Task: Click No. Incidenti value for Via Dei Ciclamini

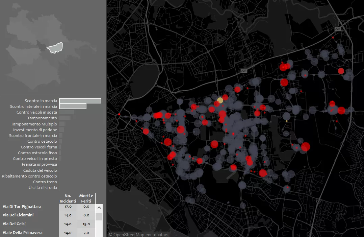Action: point(68,215)
